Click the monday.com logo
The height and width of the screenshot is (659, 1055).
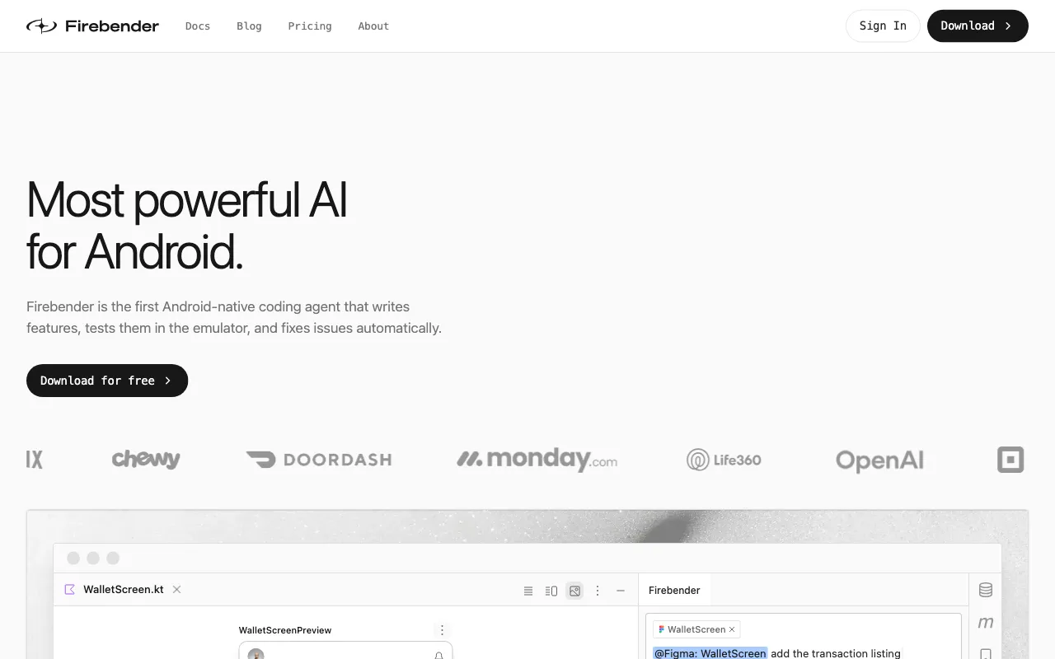[537, 460]
